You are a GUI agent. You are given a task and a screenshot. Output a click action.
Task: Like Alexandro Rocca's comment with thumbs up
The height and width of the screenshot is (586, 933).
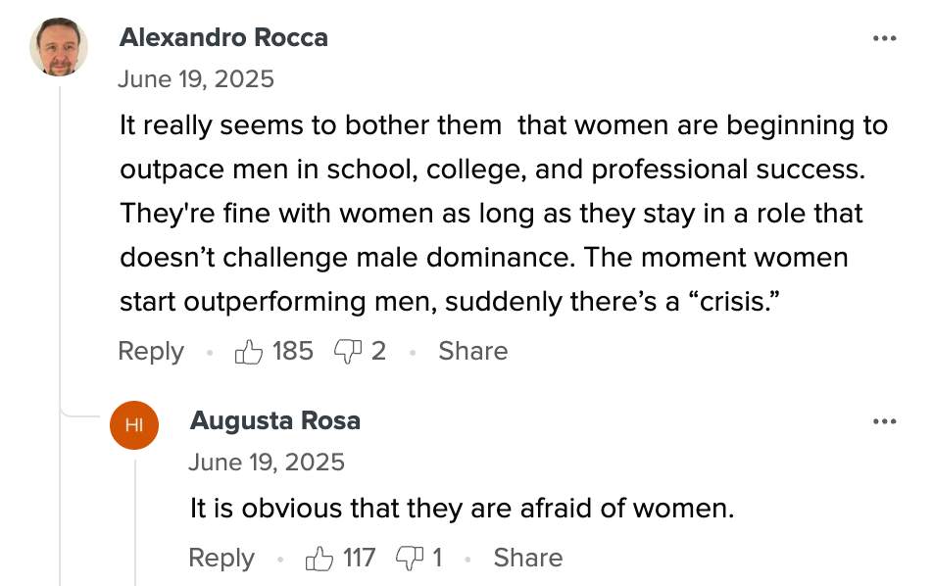[249, 352]
